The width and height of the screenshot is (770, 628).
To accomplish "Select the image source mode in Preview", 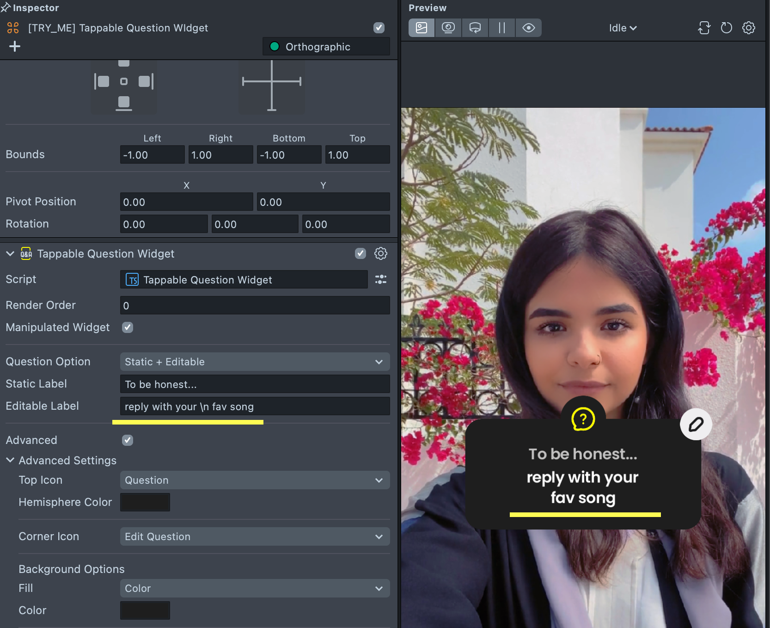I will pyautogui.click(x=422, y=28).
